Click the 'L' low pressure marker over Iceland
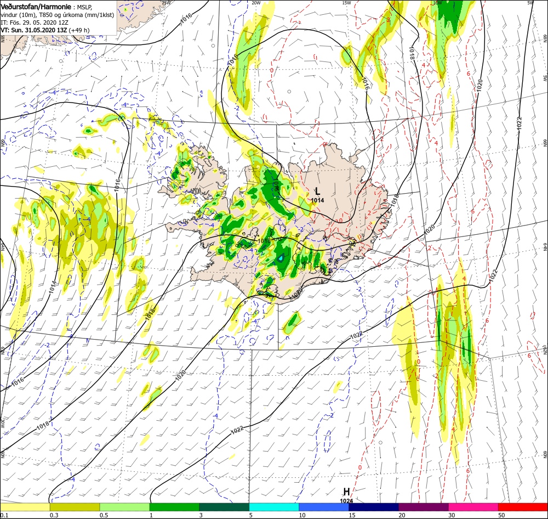Viewport: 548px width, 519px height. (x=317, y=191)
